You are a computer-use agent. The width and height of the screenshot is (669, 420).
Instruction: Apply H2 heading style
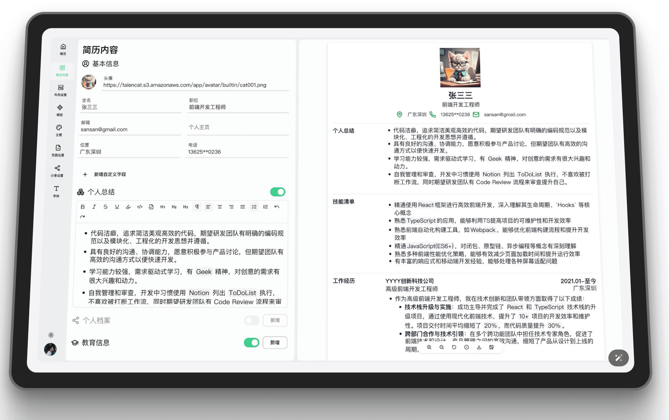(174, 207)
